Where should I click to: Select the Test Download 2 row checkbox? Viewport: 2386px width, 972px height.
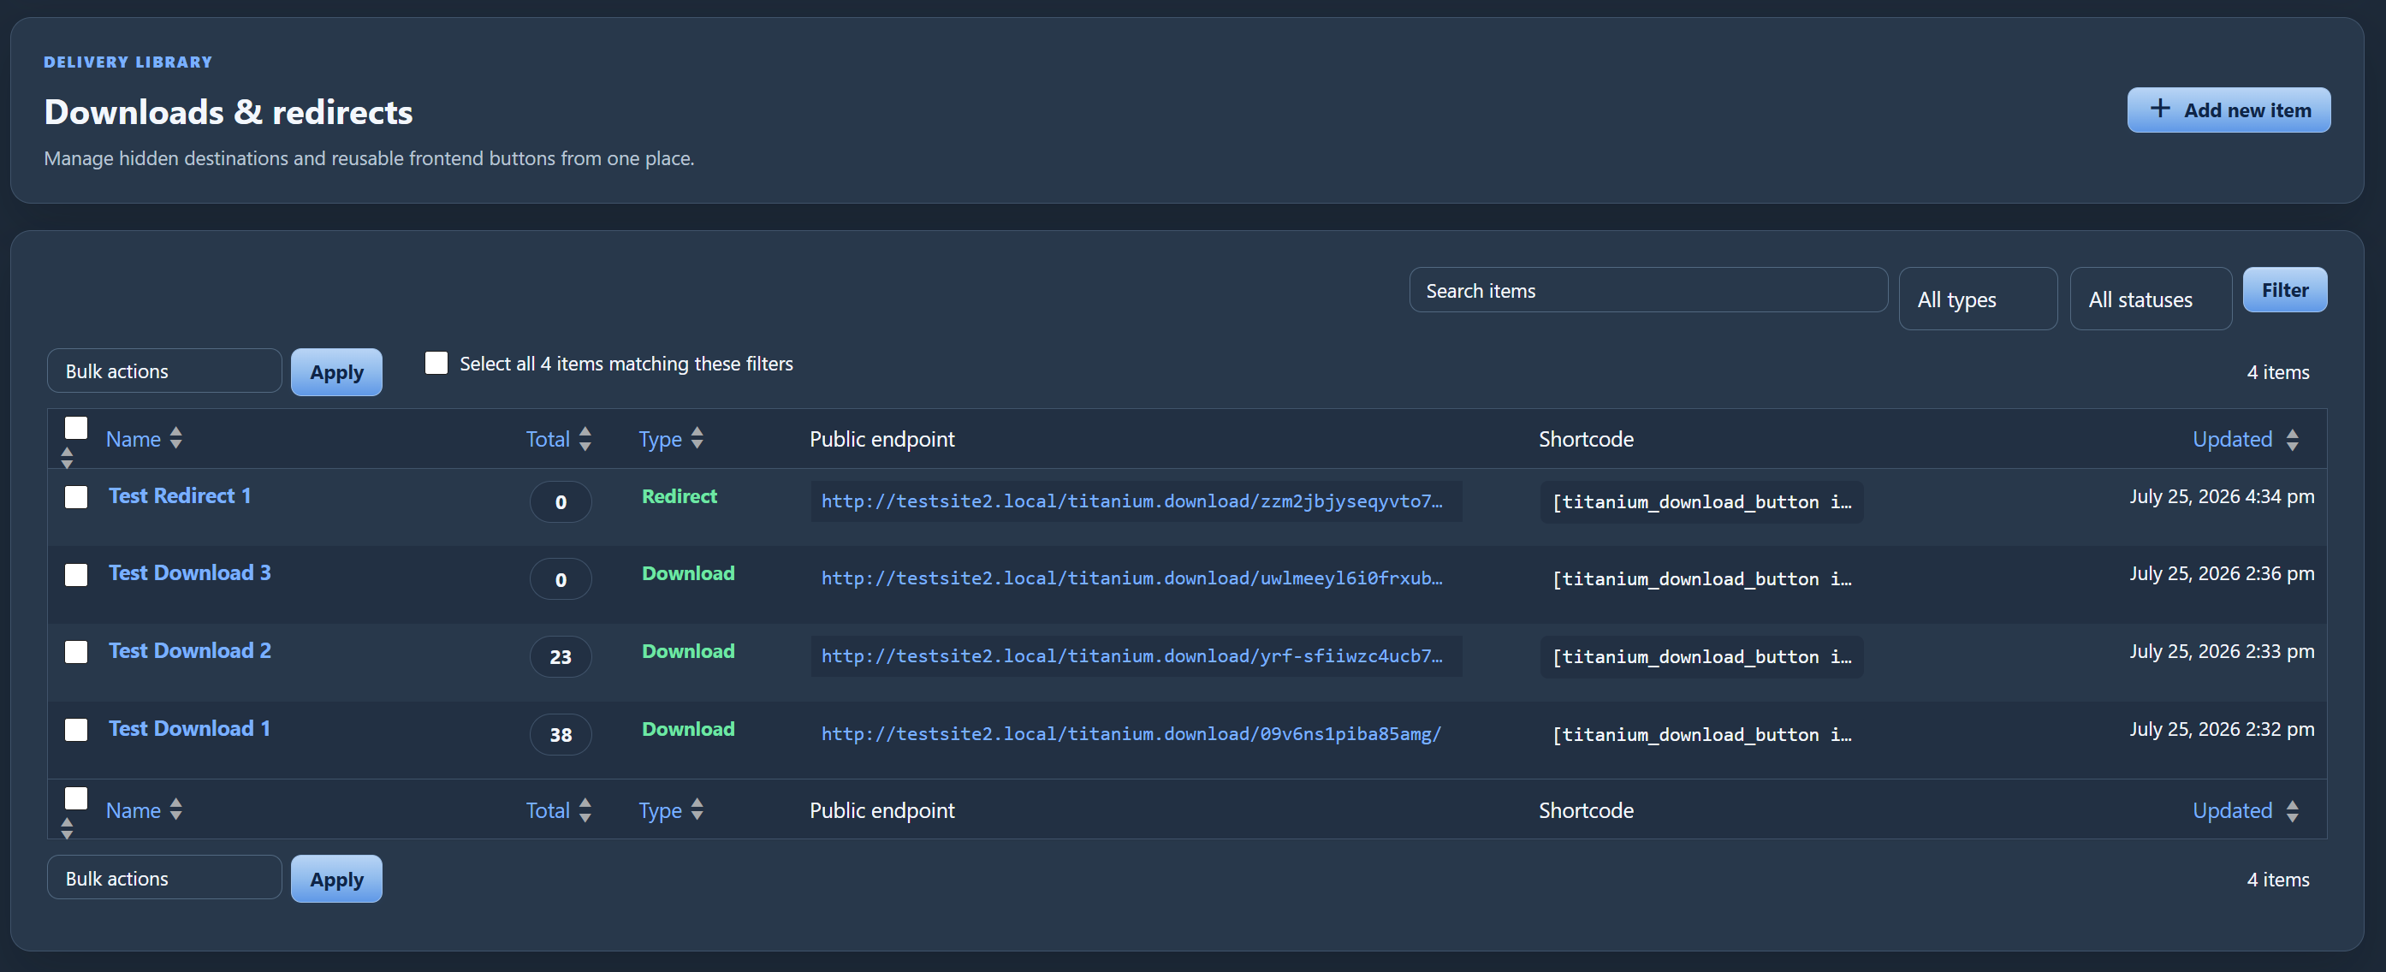point(76,652)
